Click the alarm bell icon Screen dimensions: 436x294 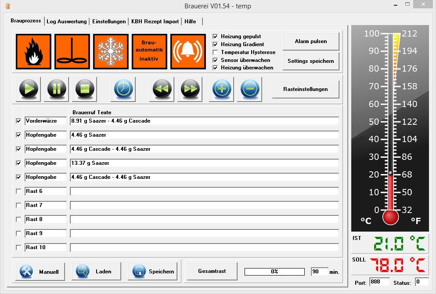pos(188,52)
